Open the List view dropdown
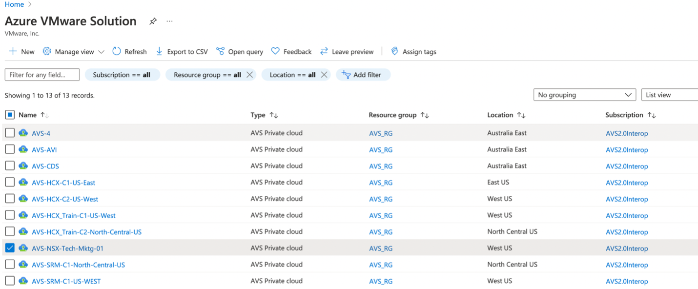698x289 pixels. (x=669, y=95)
